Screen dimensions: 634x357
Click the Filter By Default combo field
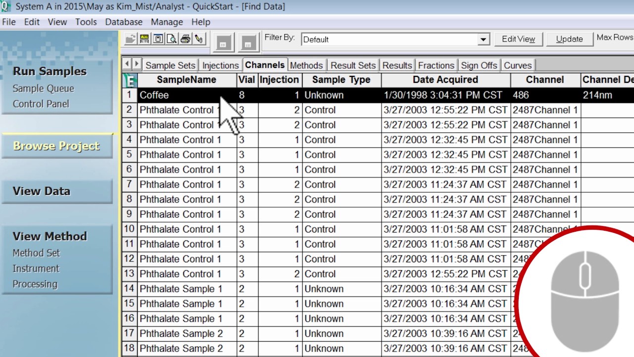coord(395,40)
